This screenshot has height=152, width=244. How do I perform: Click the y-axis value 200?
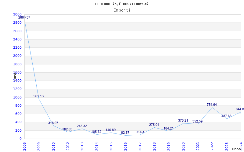[x=18, y=130]
